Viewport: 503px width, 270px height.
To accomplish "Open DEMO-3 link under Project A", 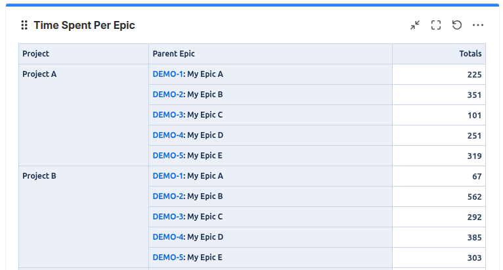I will [167, 115].
